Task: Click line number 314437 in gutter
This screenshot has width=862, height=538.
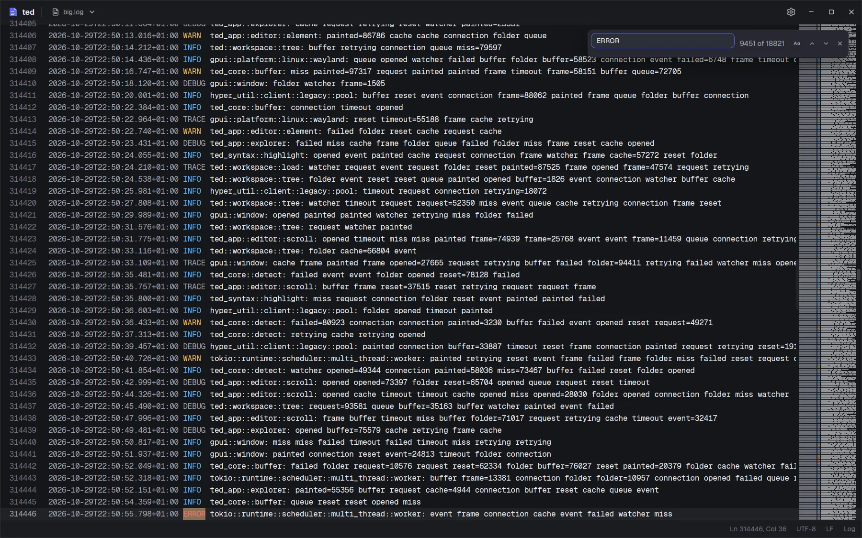Action: point(23,406)
